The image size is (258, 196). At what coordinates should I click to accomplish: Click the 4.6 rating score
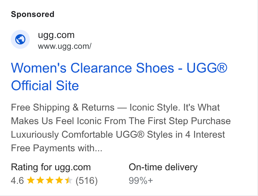(x=17, y=180)
